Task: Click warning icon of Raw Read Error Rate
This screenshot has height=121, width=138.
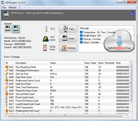Action: click(x=7, y=67)
